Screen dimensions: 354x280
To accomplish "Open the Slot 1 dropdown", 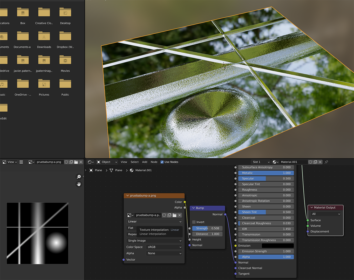I will [x=261, y=162].
